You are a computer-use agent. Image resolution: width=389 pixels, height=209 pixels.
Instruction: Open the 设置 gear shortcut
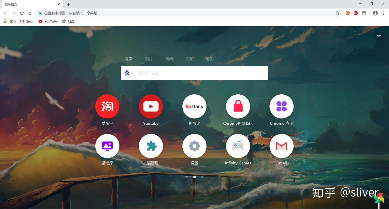194,146
